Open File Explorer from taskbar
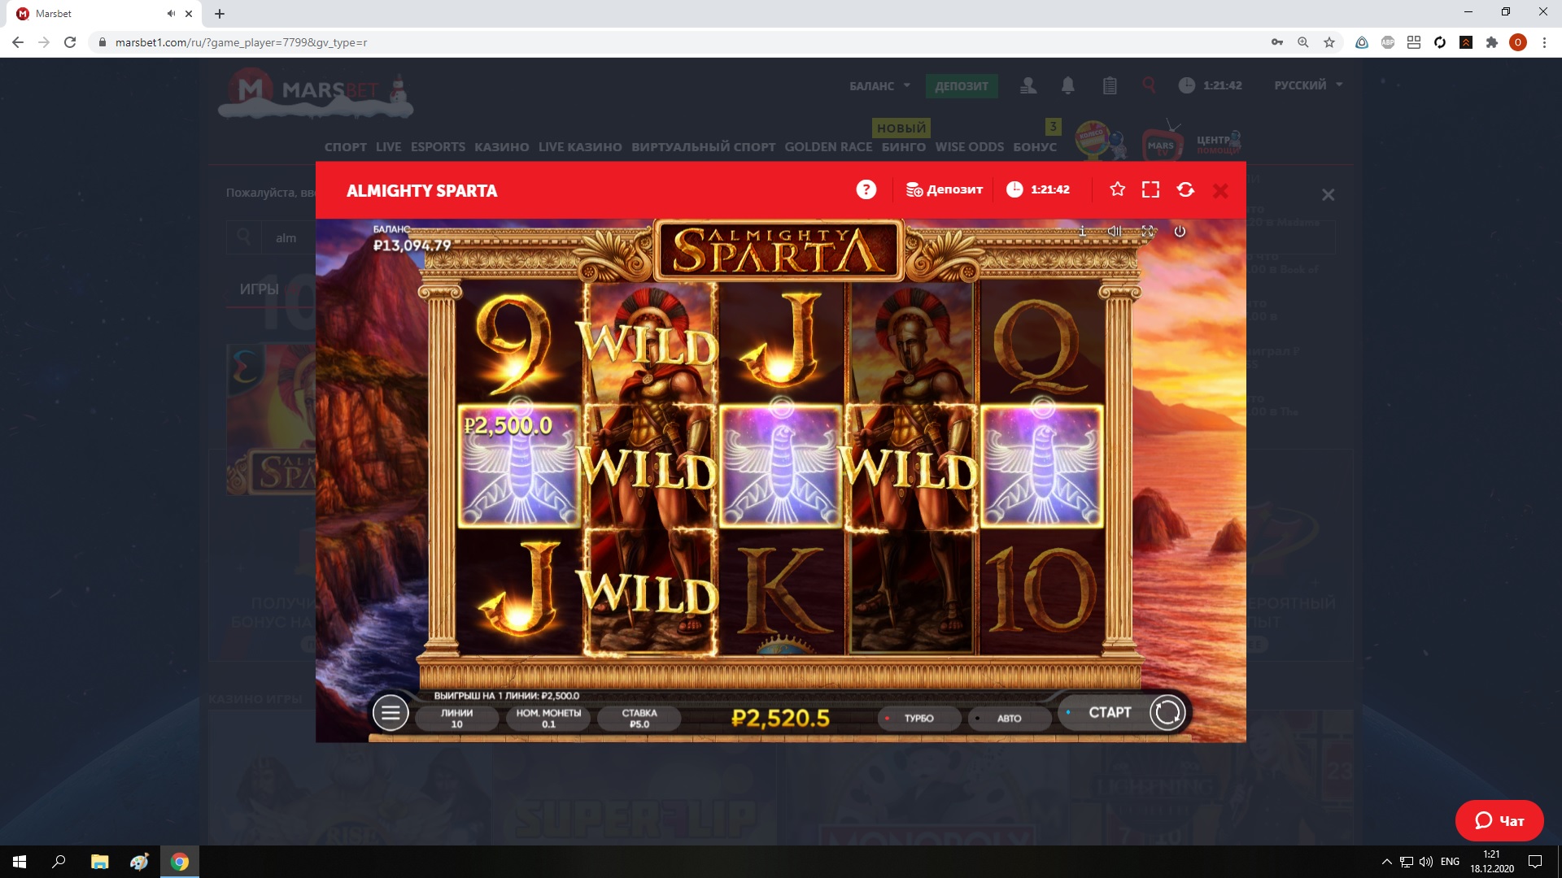The image size is (1562, 878). [x=99, y=862]
